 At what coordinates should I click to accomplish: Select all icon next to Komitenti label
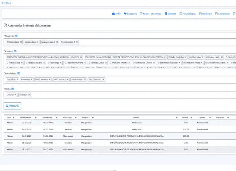pos(15,51)
